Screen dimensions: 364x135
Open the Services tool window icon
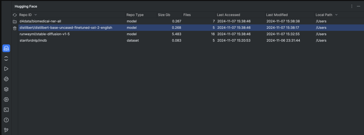[6, 99]
